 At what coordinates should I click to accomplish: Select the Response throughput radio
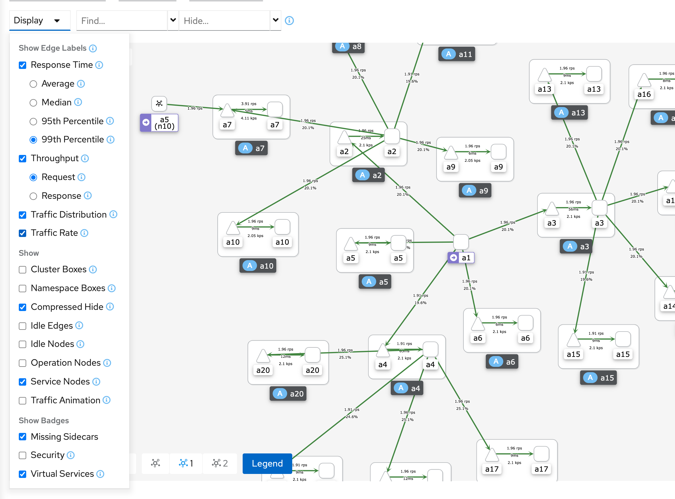coord(33,196)
